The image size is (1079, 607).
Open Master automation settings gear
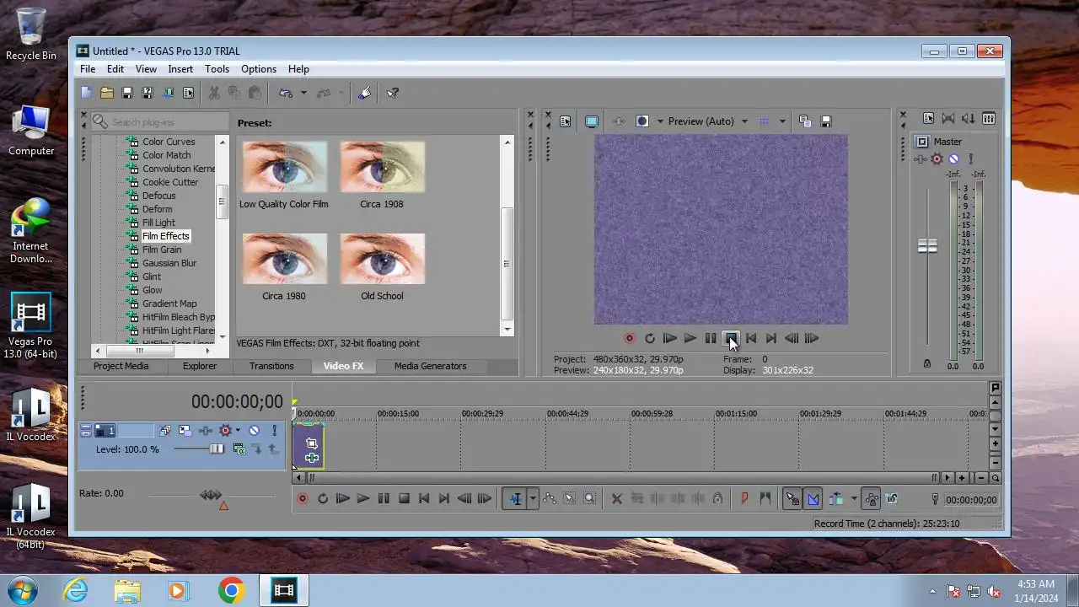click(937, 158)
